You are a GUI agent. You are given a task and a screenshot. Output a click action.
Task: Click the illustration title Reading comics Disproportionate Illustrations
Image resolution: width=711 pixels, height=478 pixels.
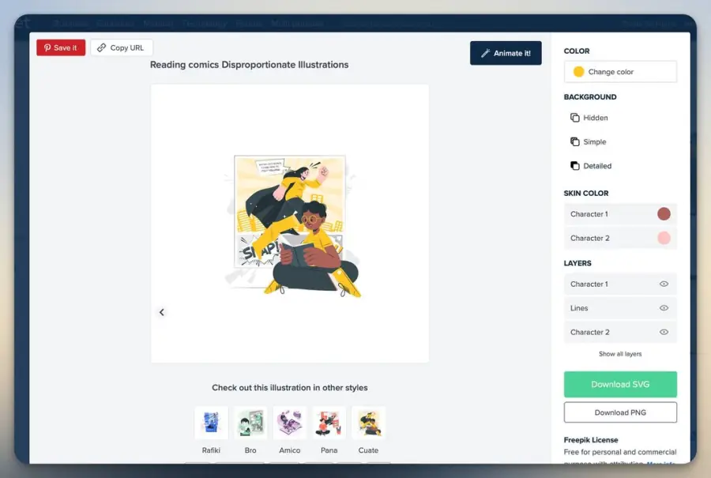point(250,65)
